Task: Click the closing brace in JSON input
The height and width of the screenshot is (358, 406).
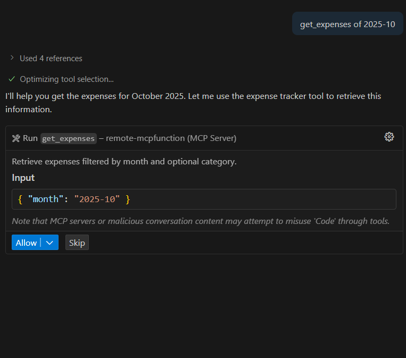Action: (x=128, y=199)
